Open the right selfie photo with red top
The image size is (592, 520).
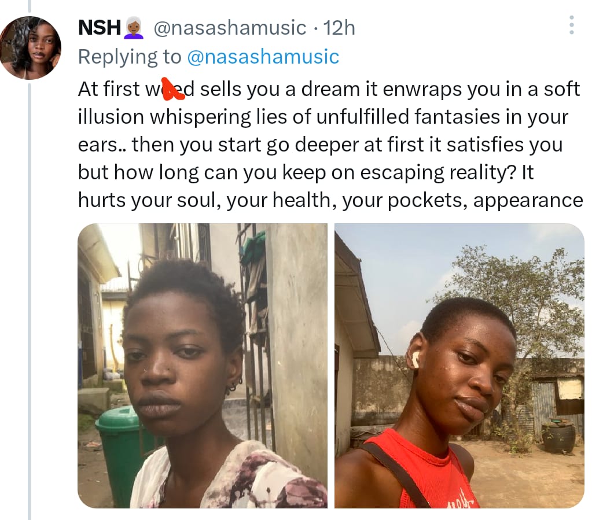459,366
